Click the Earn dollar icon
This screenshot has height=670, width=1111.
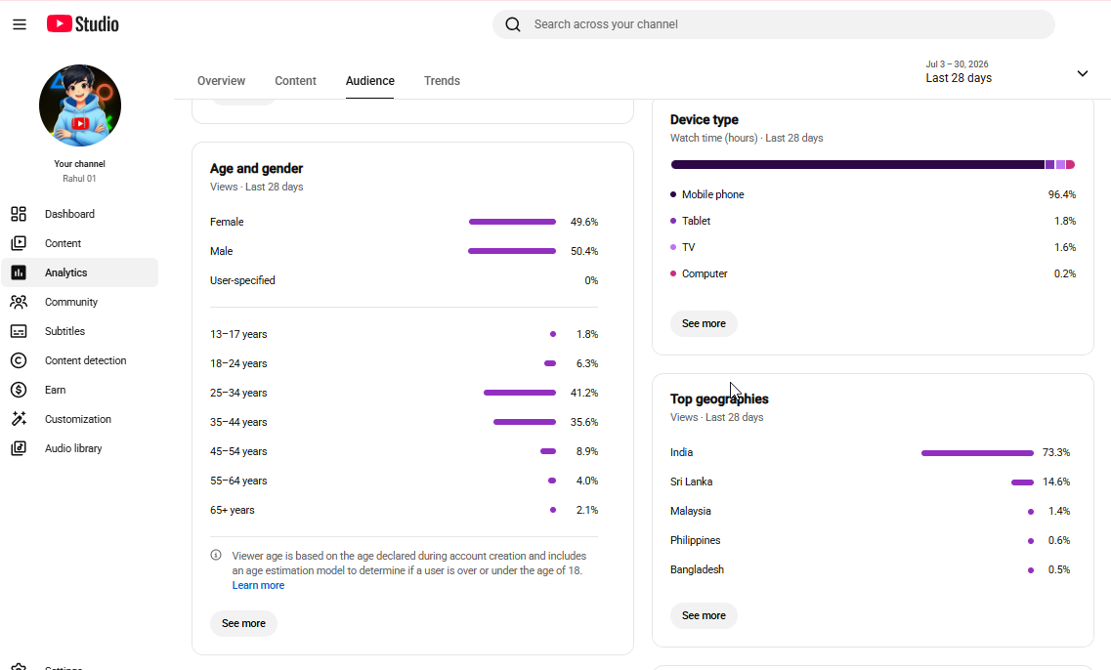click(x=19, y=390)
